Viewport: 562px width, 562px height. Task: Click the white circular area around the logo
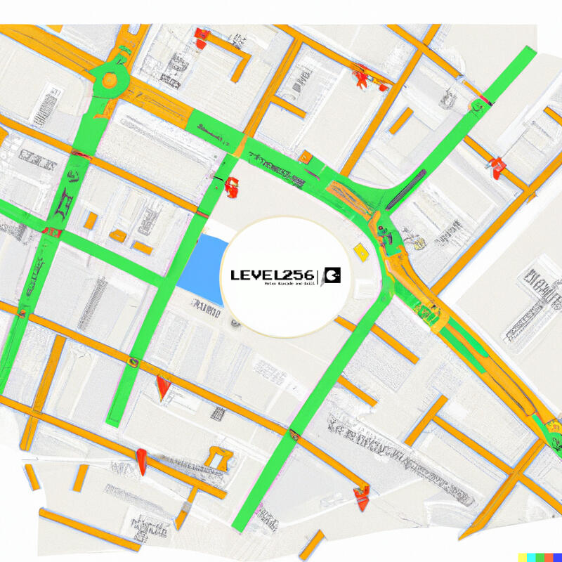pyautogui.click(x=286, y=277)
